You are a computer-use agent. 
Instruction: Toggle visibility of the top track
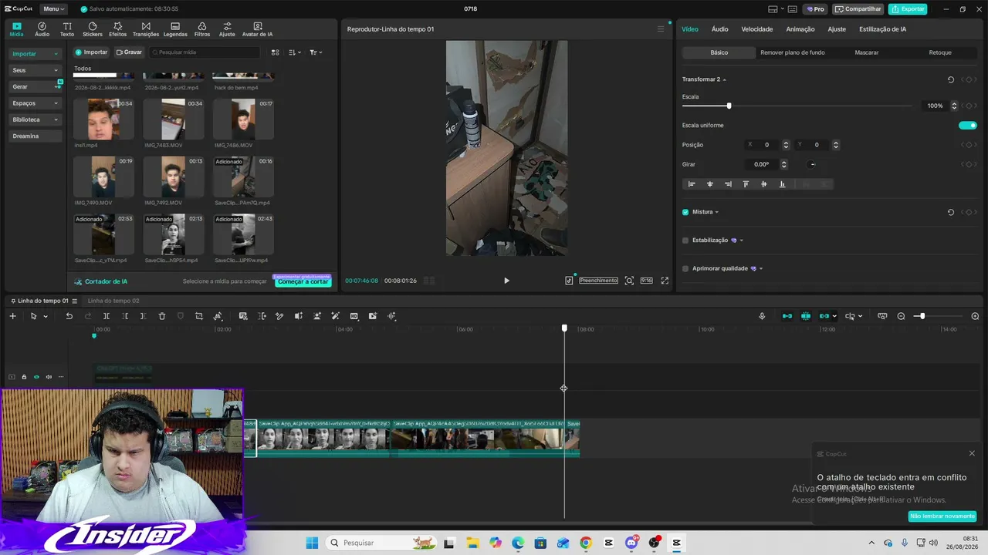coord(36,377)
